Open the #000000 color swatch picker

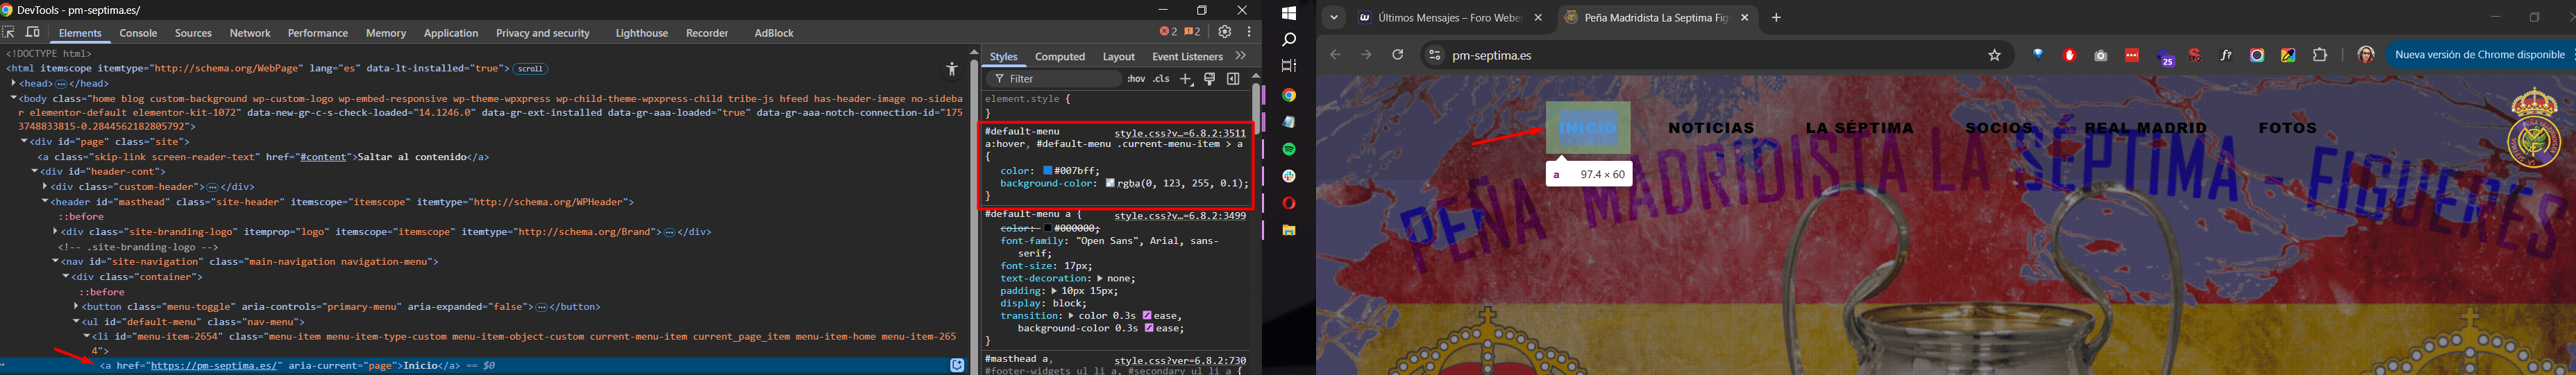point(1047,228)
